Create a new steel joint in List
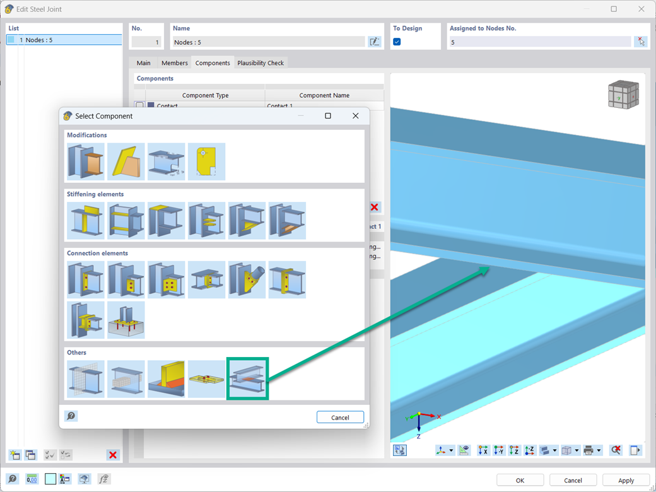The height and width of the screenshot is (492, 656). click(15, 455)
